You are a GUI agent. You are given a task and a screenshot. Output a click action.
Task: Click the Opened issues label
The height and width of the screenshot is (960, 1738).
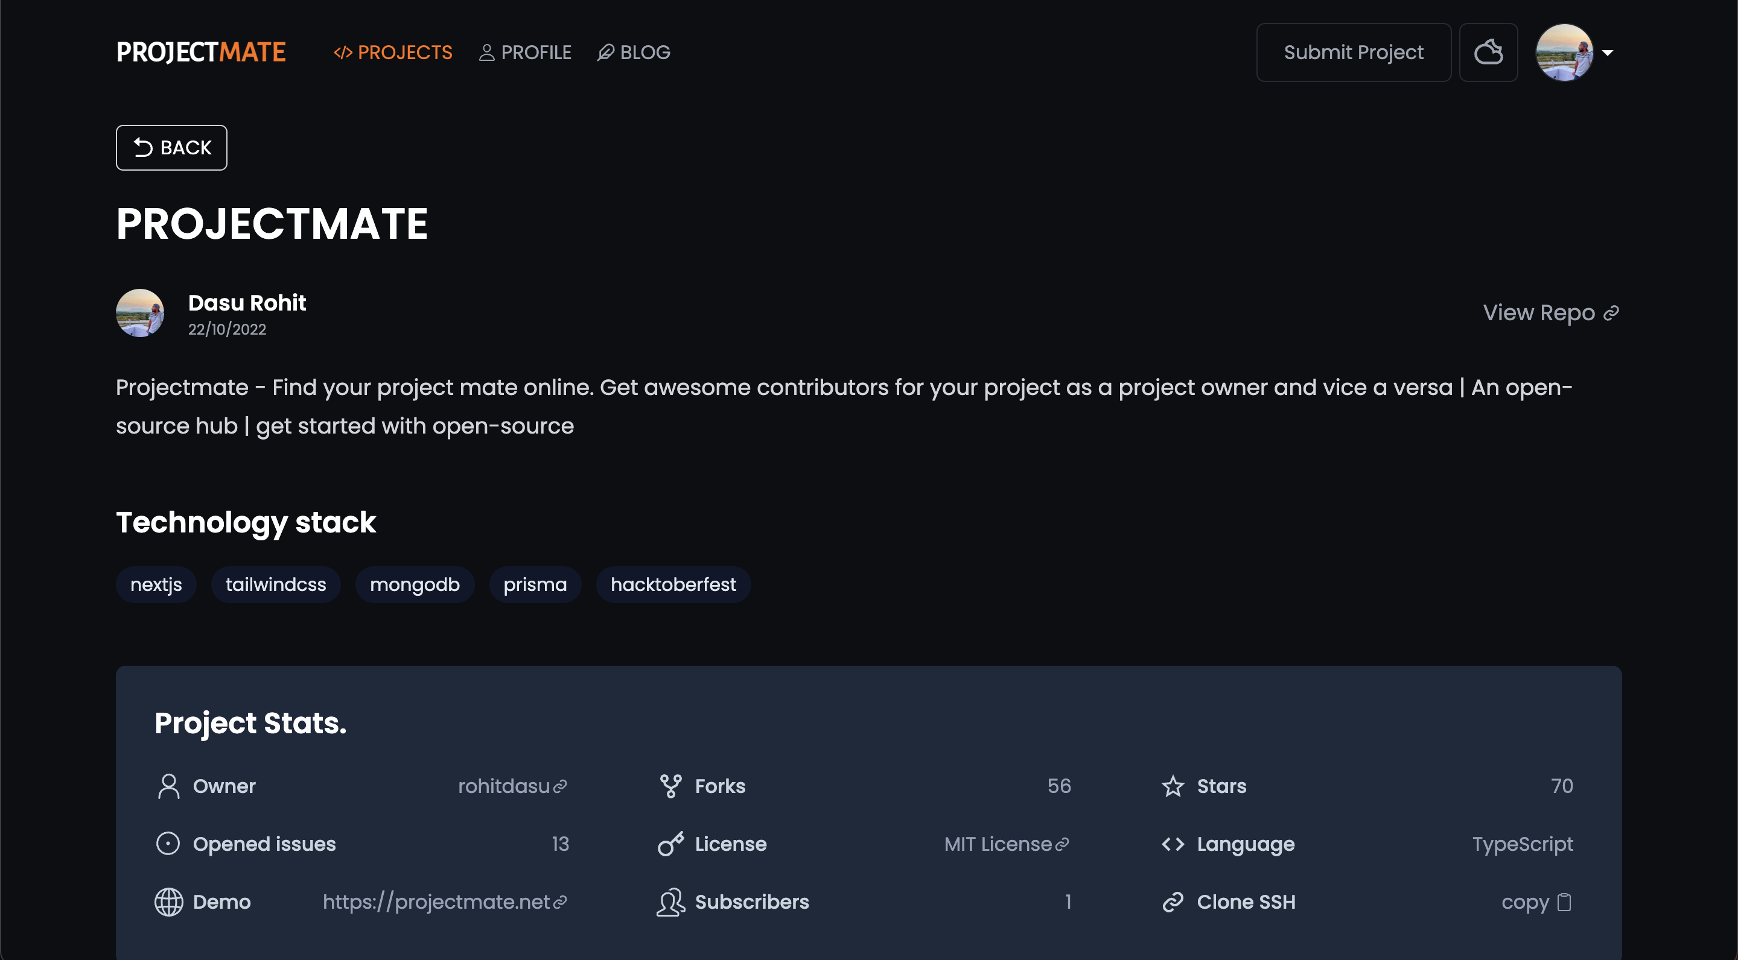pos(264,844)
